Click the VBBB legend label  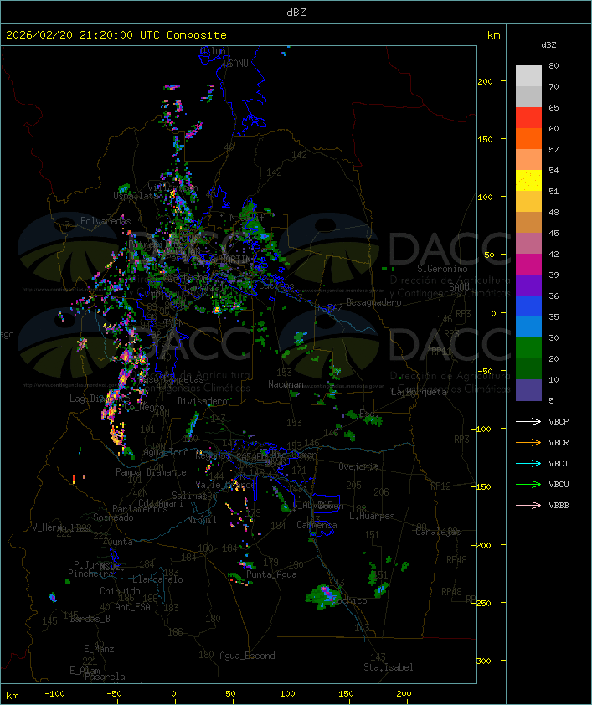pos(559,506)
